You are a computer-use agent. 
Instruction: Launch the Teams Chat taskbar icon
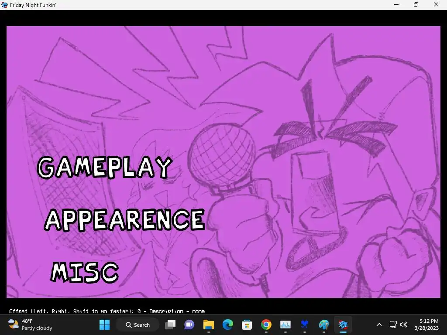[189, 325]
